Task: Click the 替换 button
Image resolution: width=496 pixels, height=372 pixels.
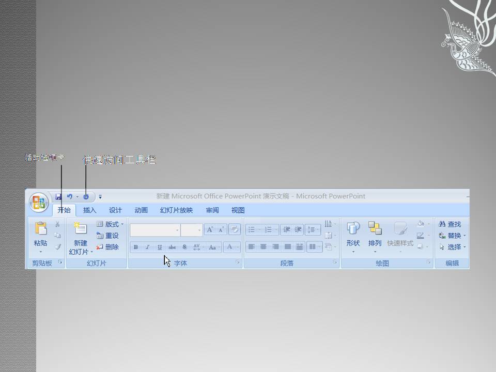Action: click(452, 236)
